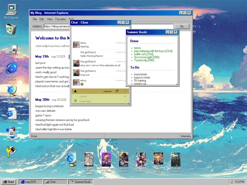Switch to the Summer Goals taskbar button
This screenshot has height=185, width=247.
pos(81,182)
